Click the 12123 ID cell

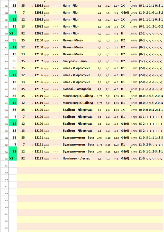coord(39,158)
